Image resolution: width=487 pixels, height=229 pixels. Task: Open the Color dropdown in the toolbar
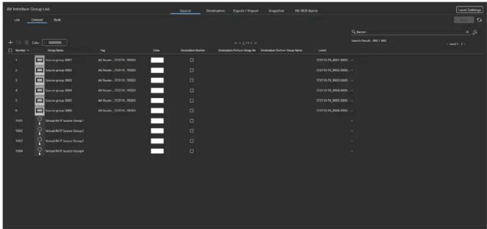point(55,42)
